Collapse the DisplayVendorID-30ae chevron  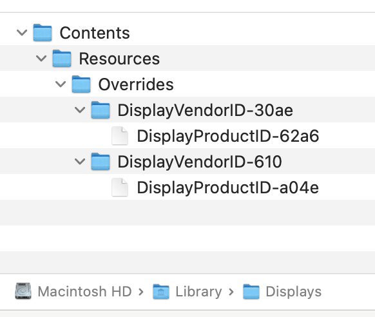80,110
